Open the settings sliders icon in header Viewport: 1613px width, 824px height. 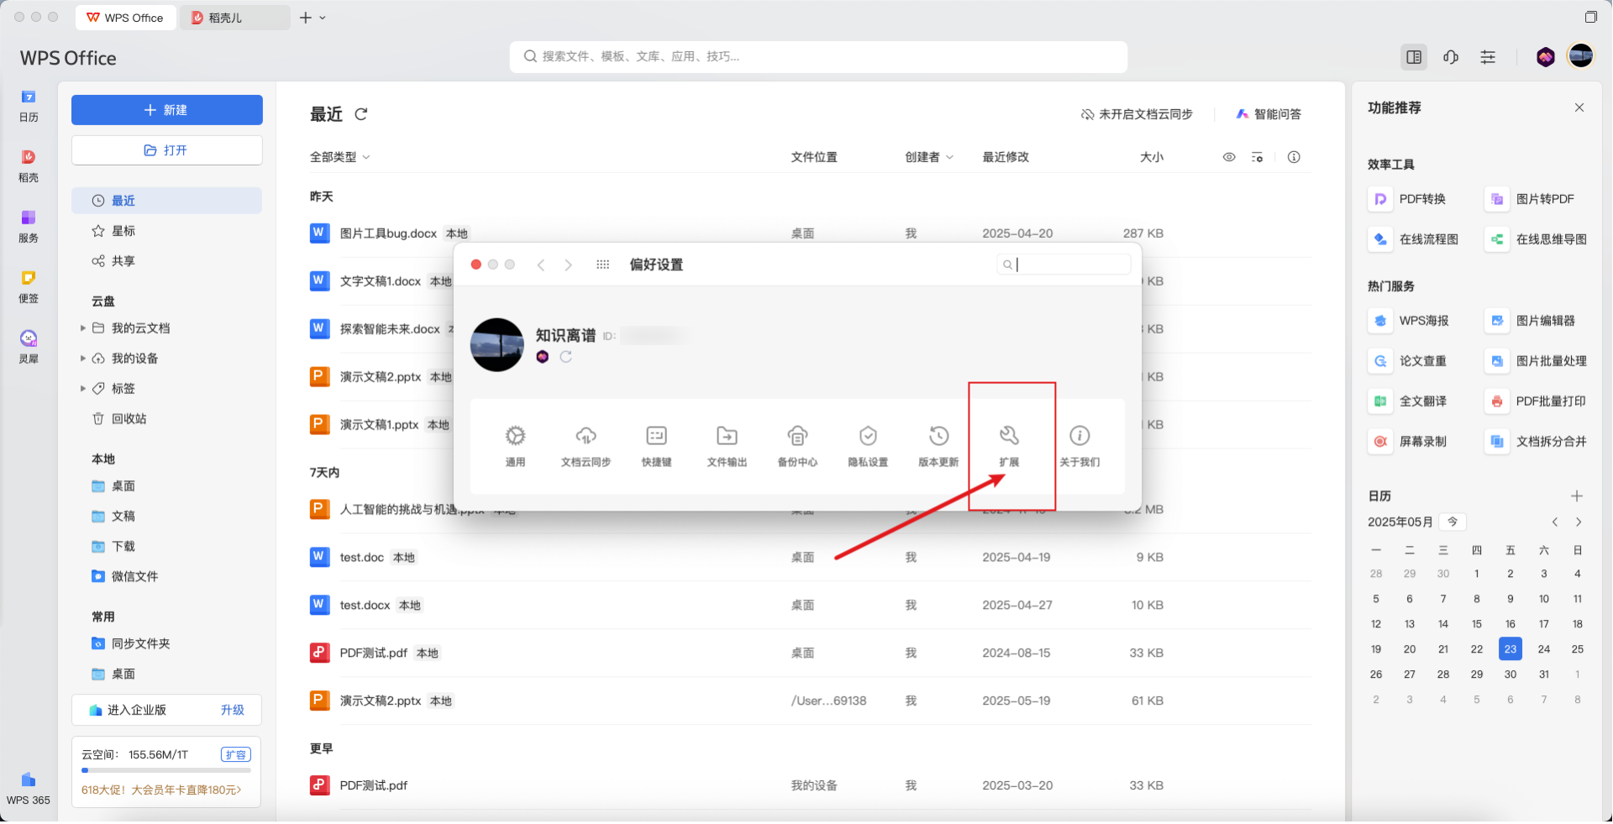click(1488, 57)
